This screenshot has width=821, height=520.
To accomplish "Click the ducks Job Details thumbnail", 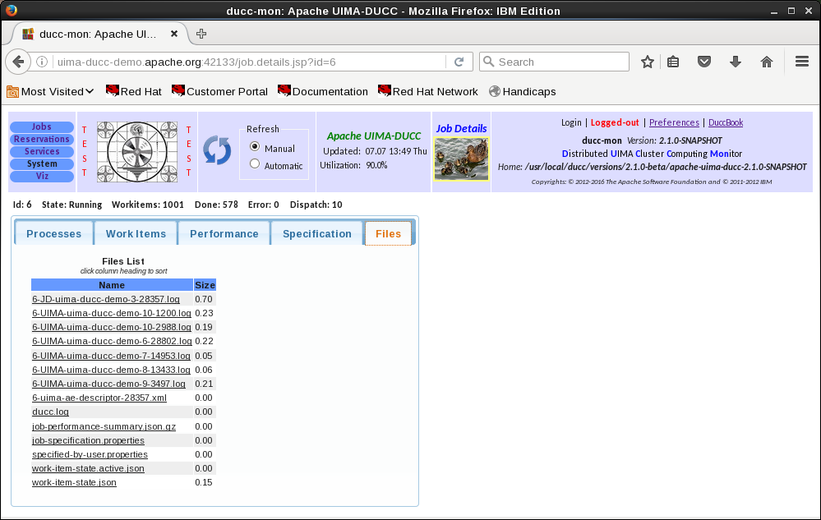I will (x=461, y=159).
